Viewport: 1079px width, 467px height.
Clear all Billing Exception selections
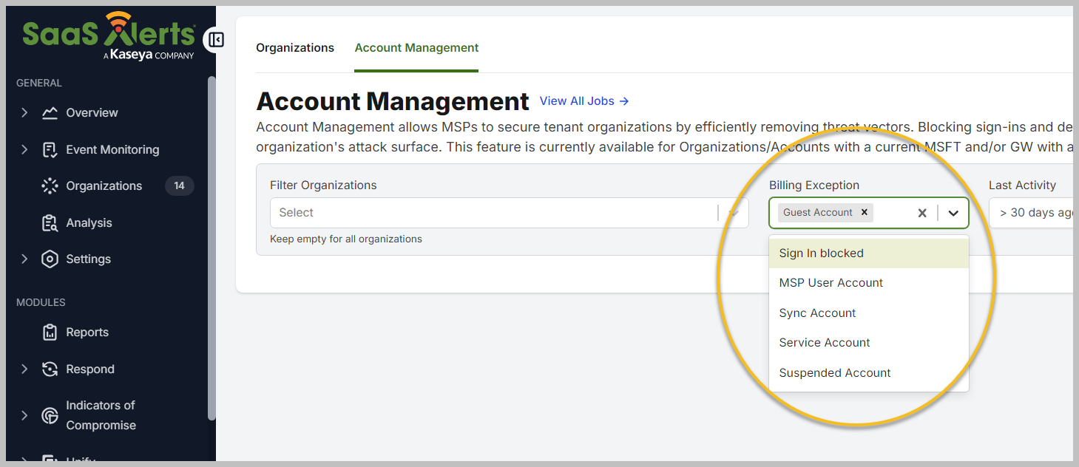click(x=922, y=213)
